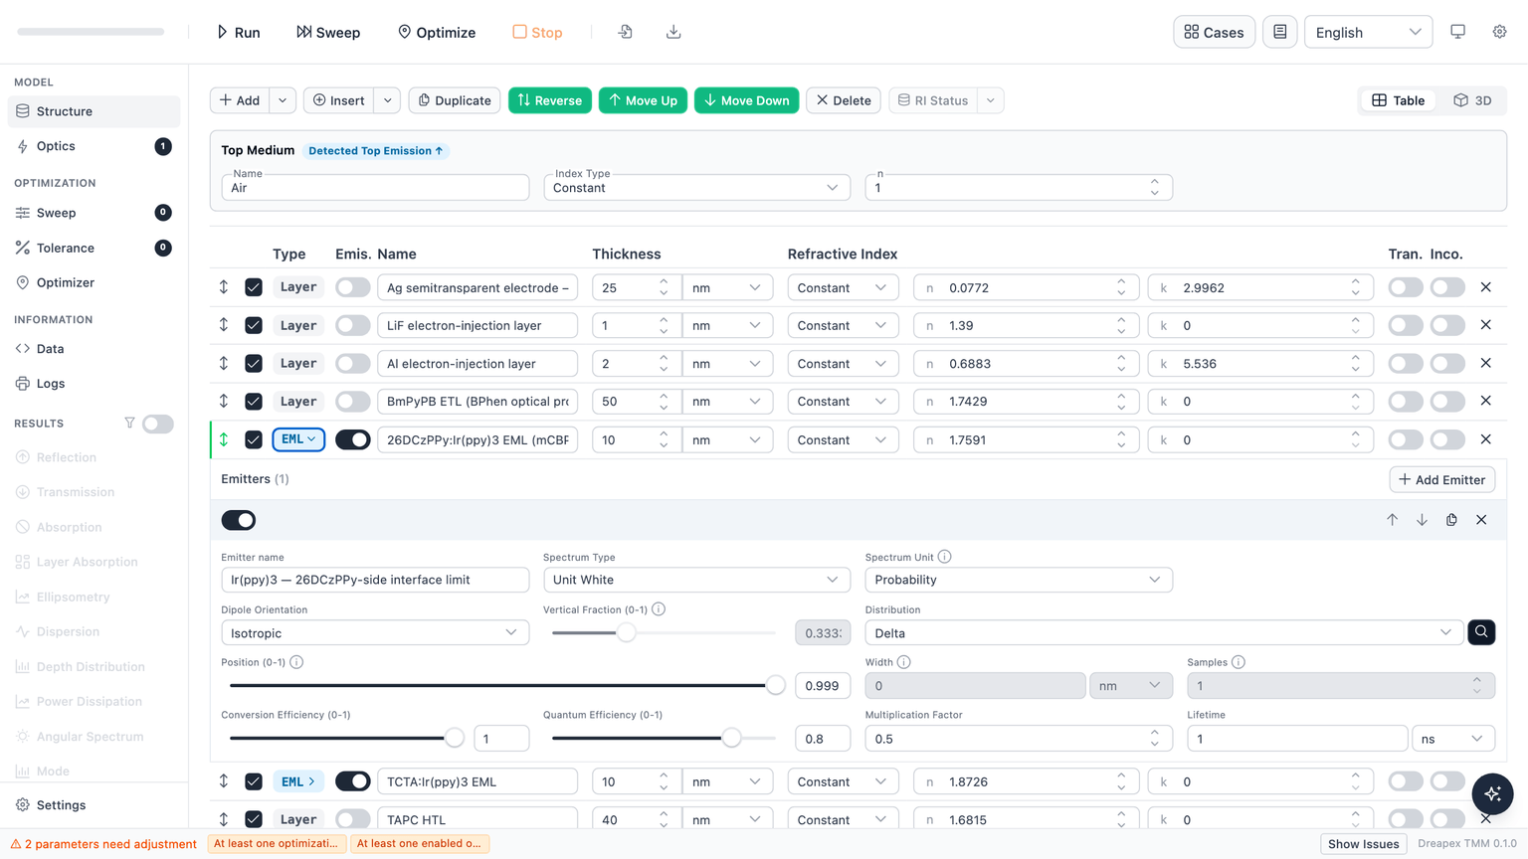Click the download icon in toolbar
Image resolution: width=1528 pixels, height=859 pixels.
pos(673,32)
